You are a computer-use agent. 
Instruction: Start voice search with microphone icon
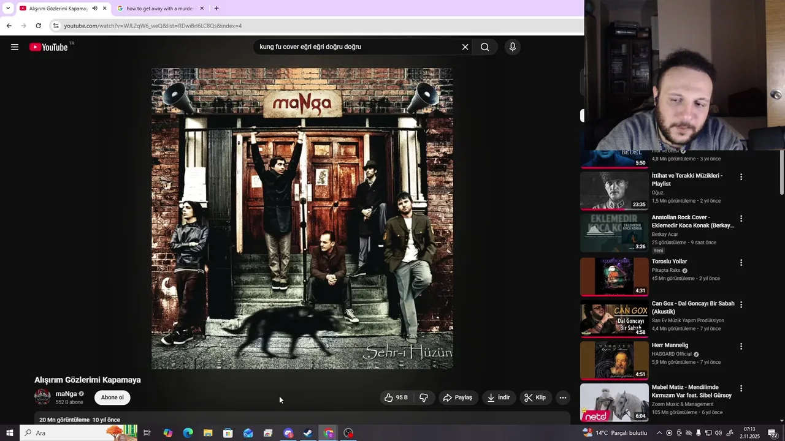513,47
